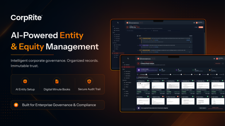This screenshot has width=225, height=126.
Task: Open the Shareholder Resolutions thumbnail
Action: [203, 85]
